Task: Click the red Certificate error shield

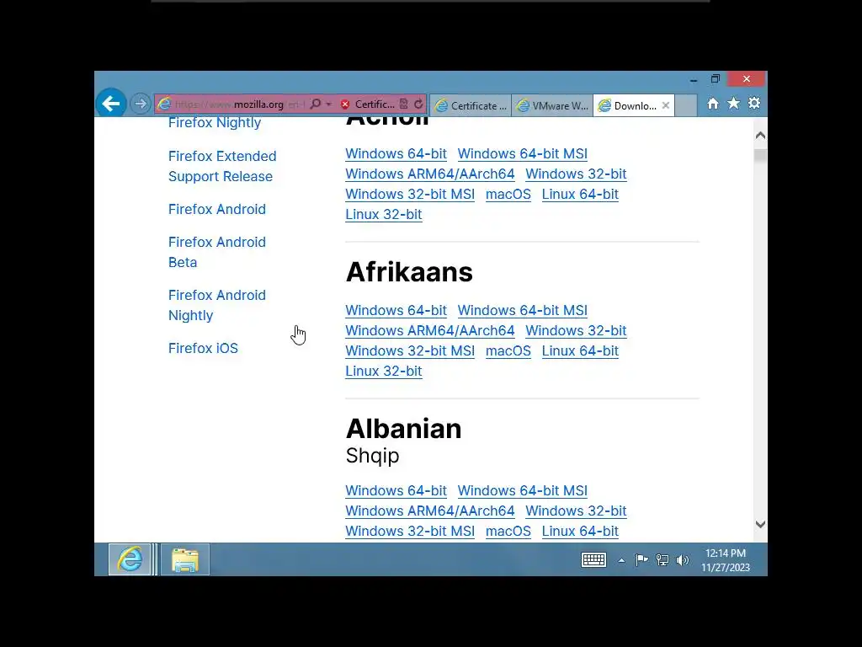Action: [x=344, y=104]
